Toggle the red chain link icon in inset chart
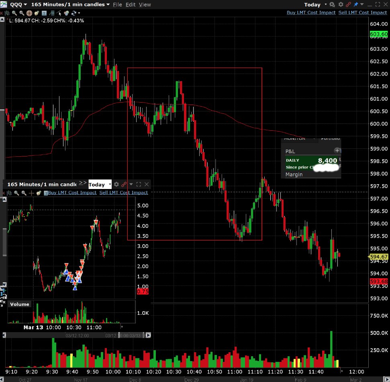Viewport: 390px width, 382px height. tap(124, 184)
